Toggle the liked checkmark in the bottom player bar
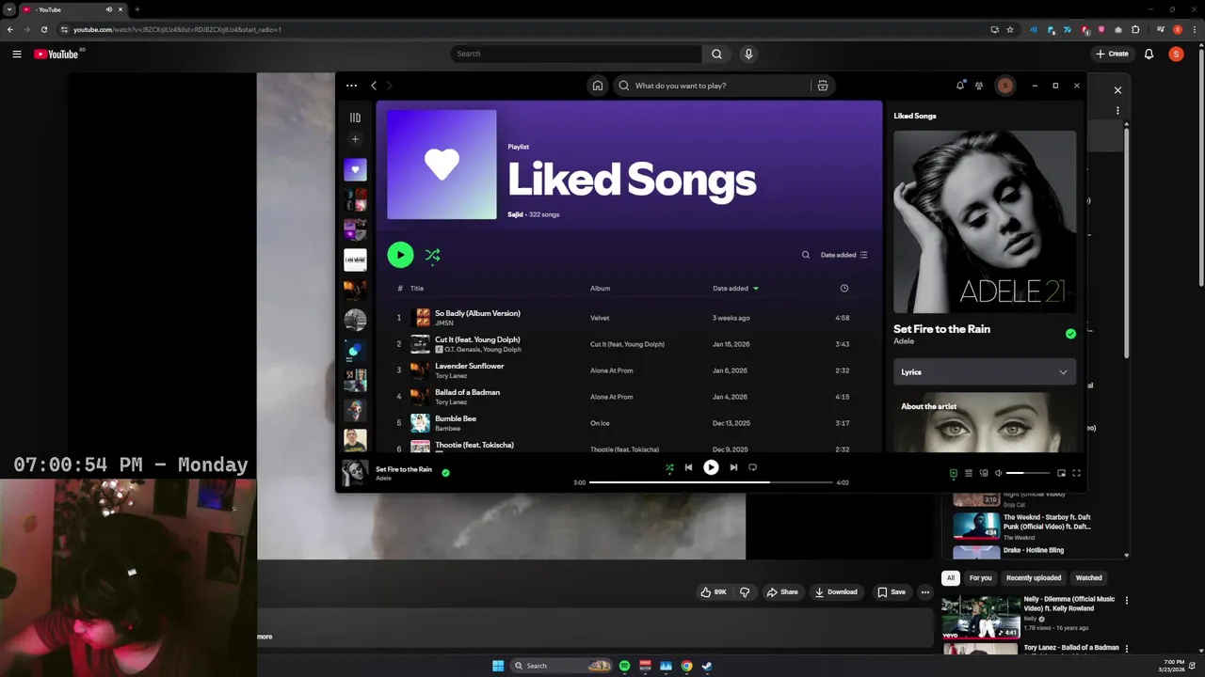1205x677 pixels. tap(446, 473)
